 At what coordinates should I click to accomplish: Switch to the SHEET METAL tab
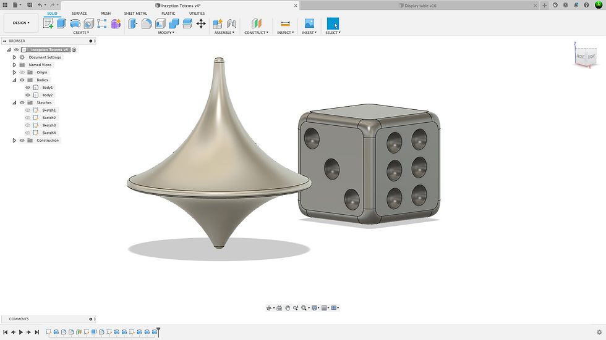pos(135,14)
